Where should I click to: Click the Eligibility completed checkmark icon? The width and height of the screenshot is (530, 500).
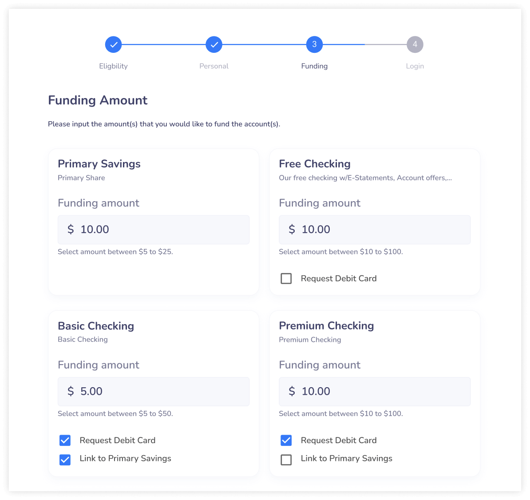[x=113, y=44]
